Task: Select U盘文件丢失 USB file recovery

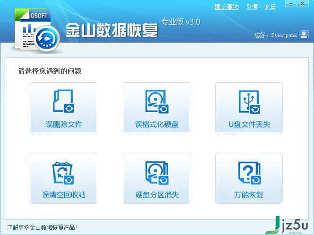Action: tap(249, 108)
